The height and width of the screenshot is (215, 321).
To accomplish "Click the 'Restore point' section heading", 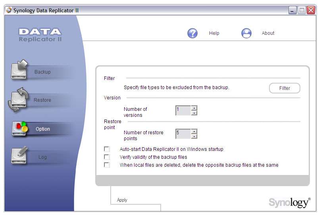I will point(113,124).
